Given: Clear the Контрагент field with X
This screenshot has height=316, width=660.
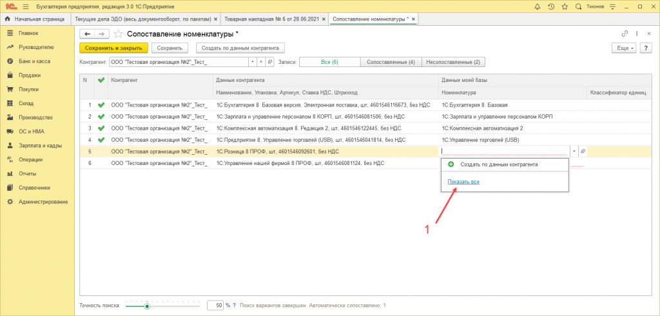Looking at the screenshot, I should [260, 62].
